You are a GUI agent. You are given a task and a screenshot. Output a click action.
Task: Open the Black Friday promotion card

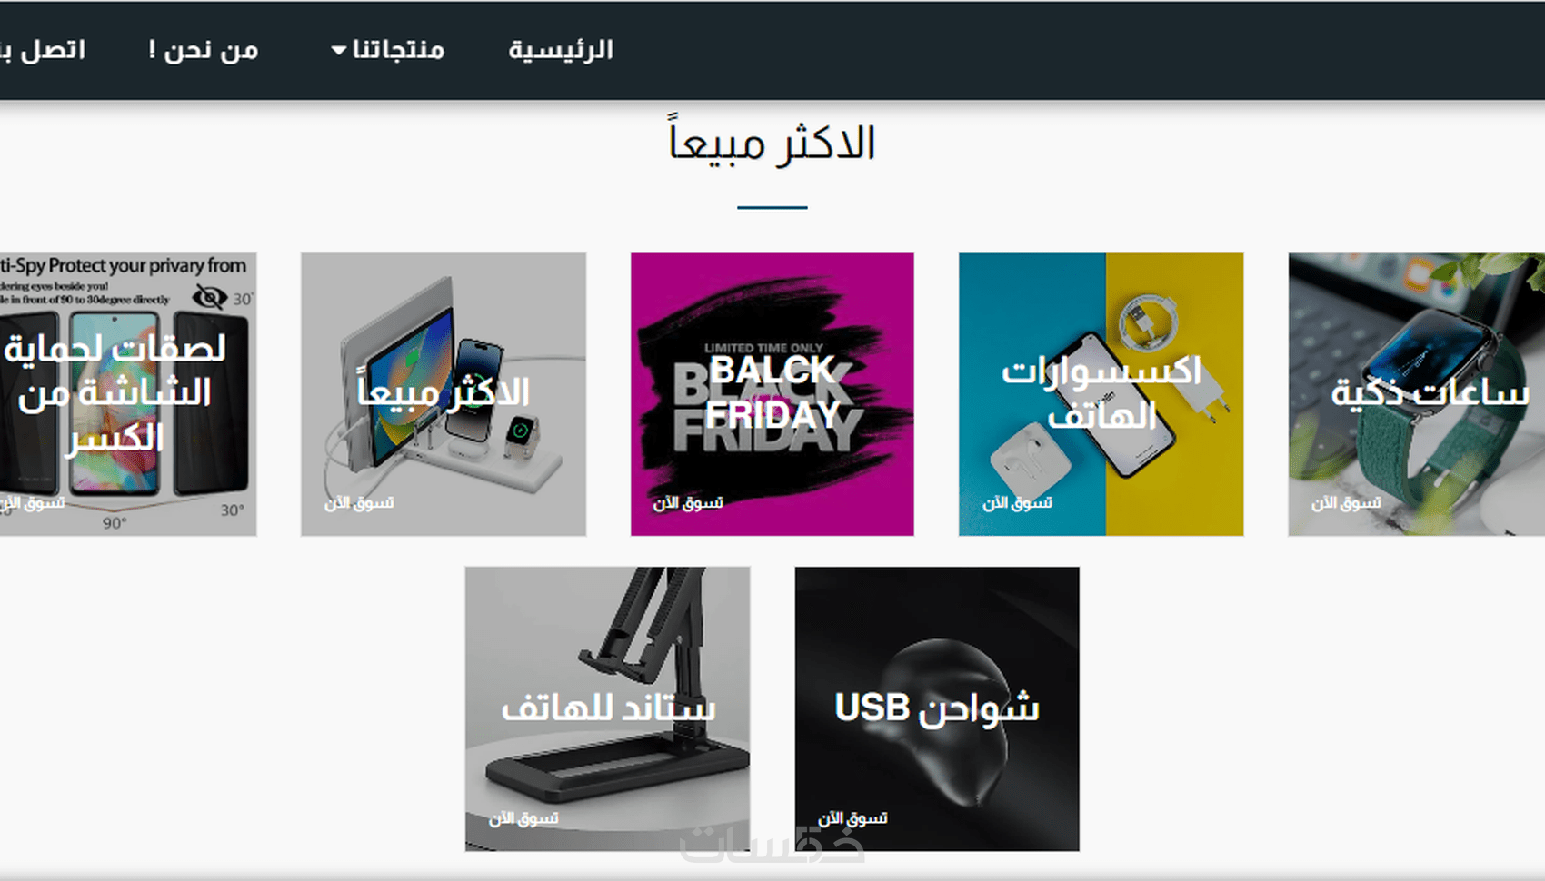point(772,394)
